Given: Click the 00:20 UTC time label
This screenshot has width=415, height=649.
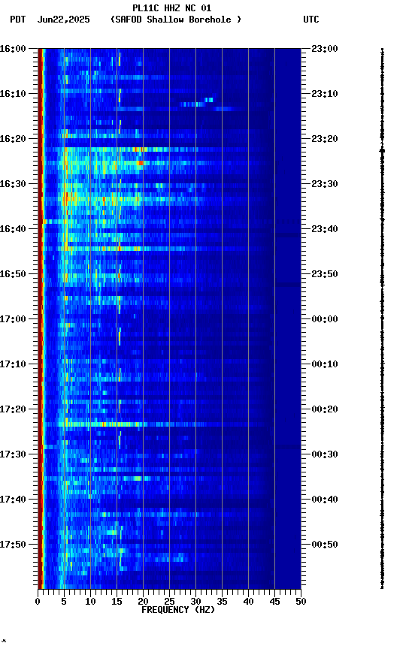Looking at the screenshot, I should [325, 409].
